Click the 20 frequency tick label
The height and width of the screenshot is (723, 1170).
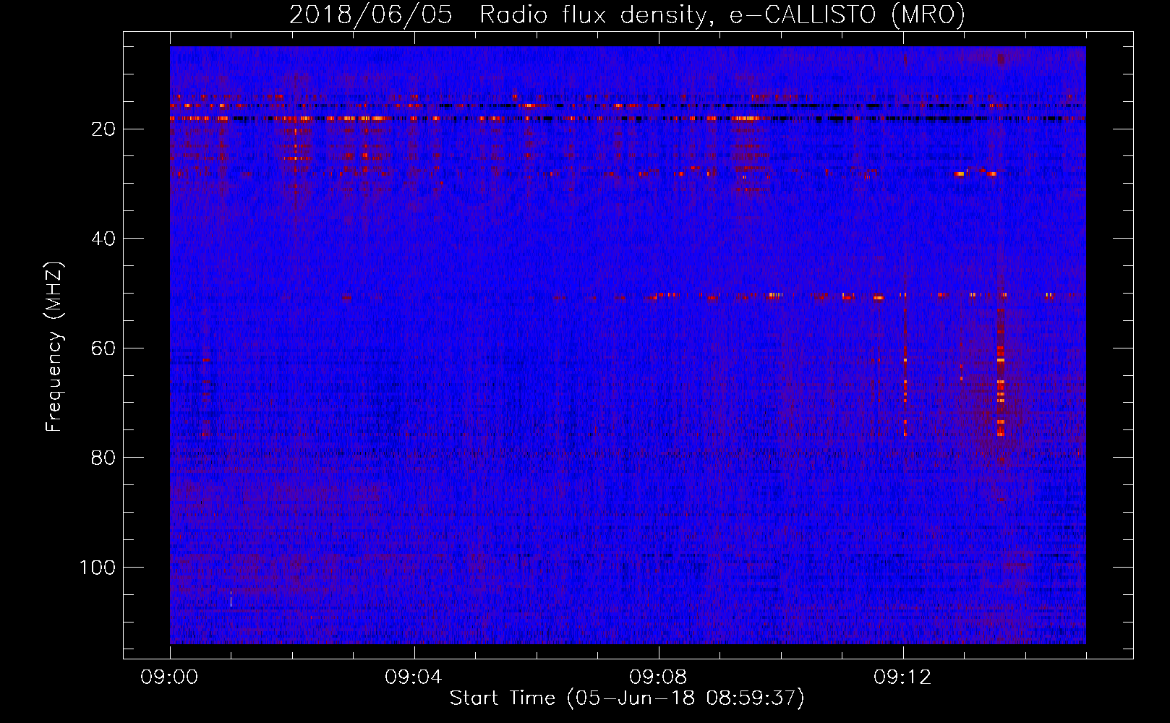pyautogui.click(x=103, y=129)
